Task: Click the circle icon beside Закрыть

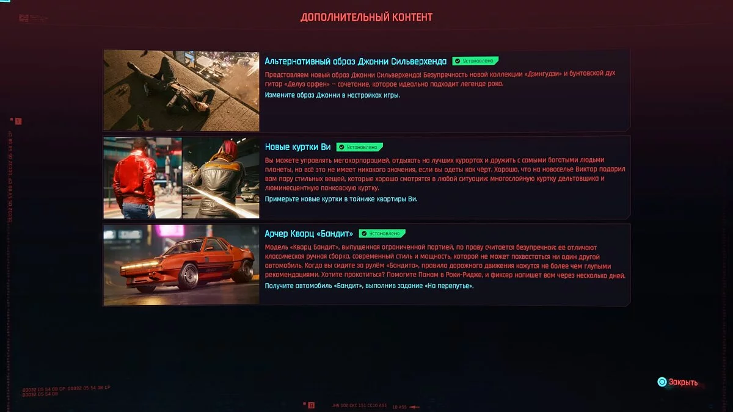Action: point(662,382)
